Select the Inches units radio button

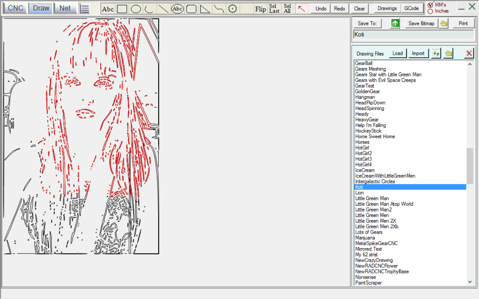[430, 11]
